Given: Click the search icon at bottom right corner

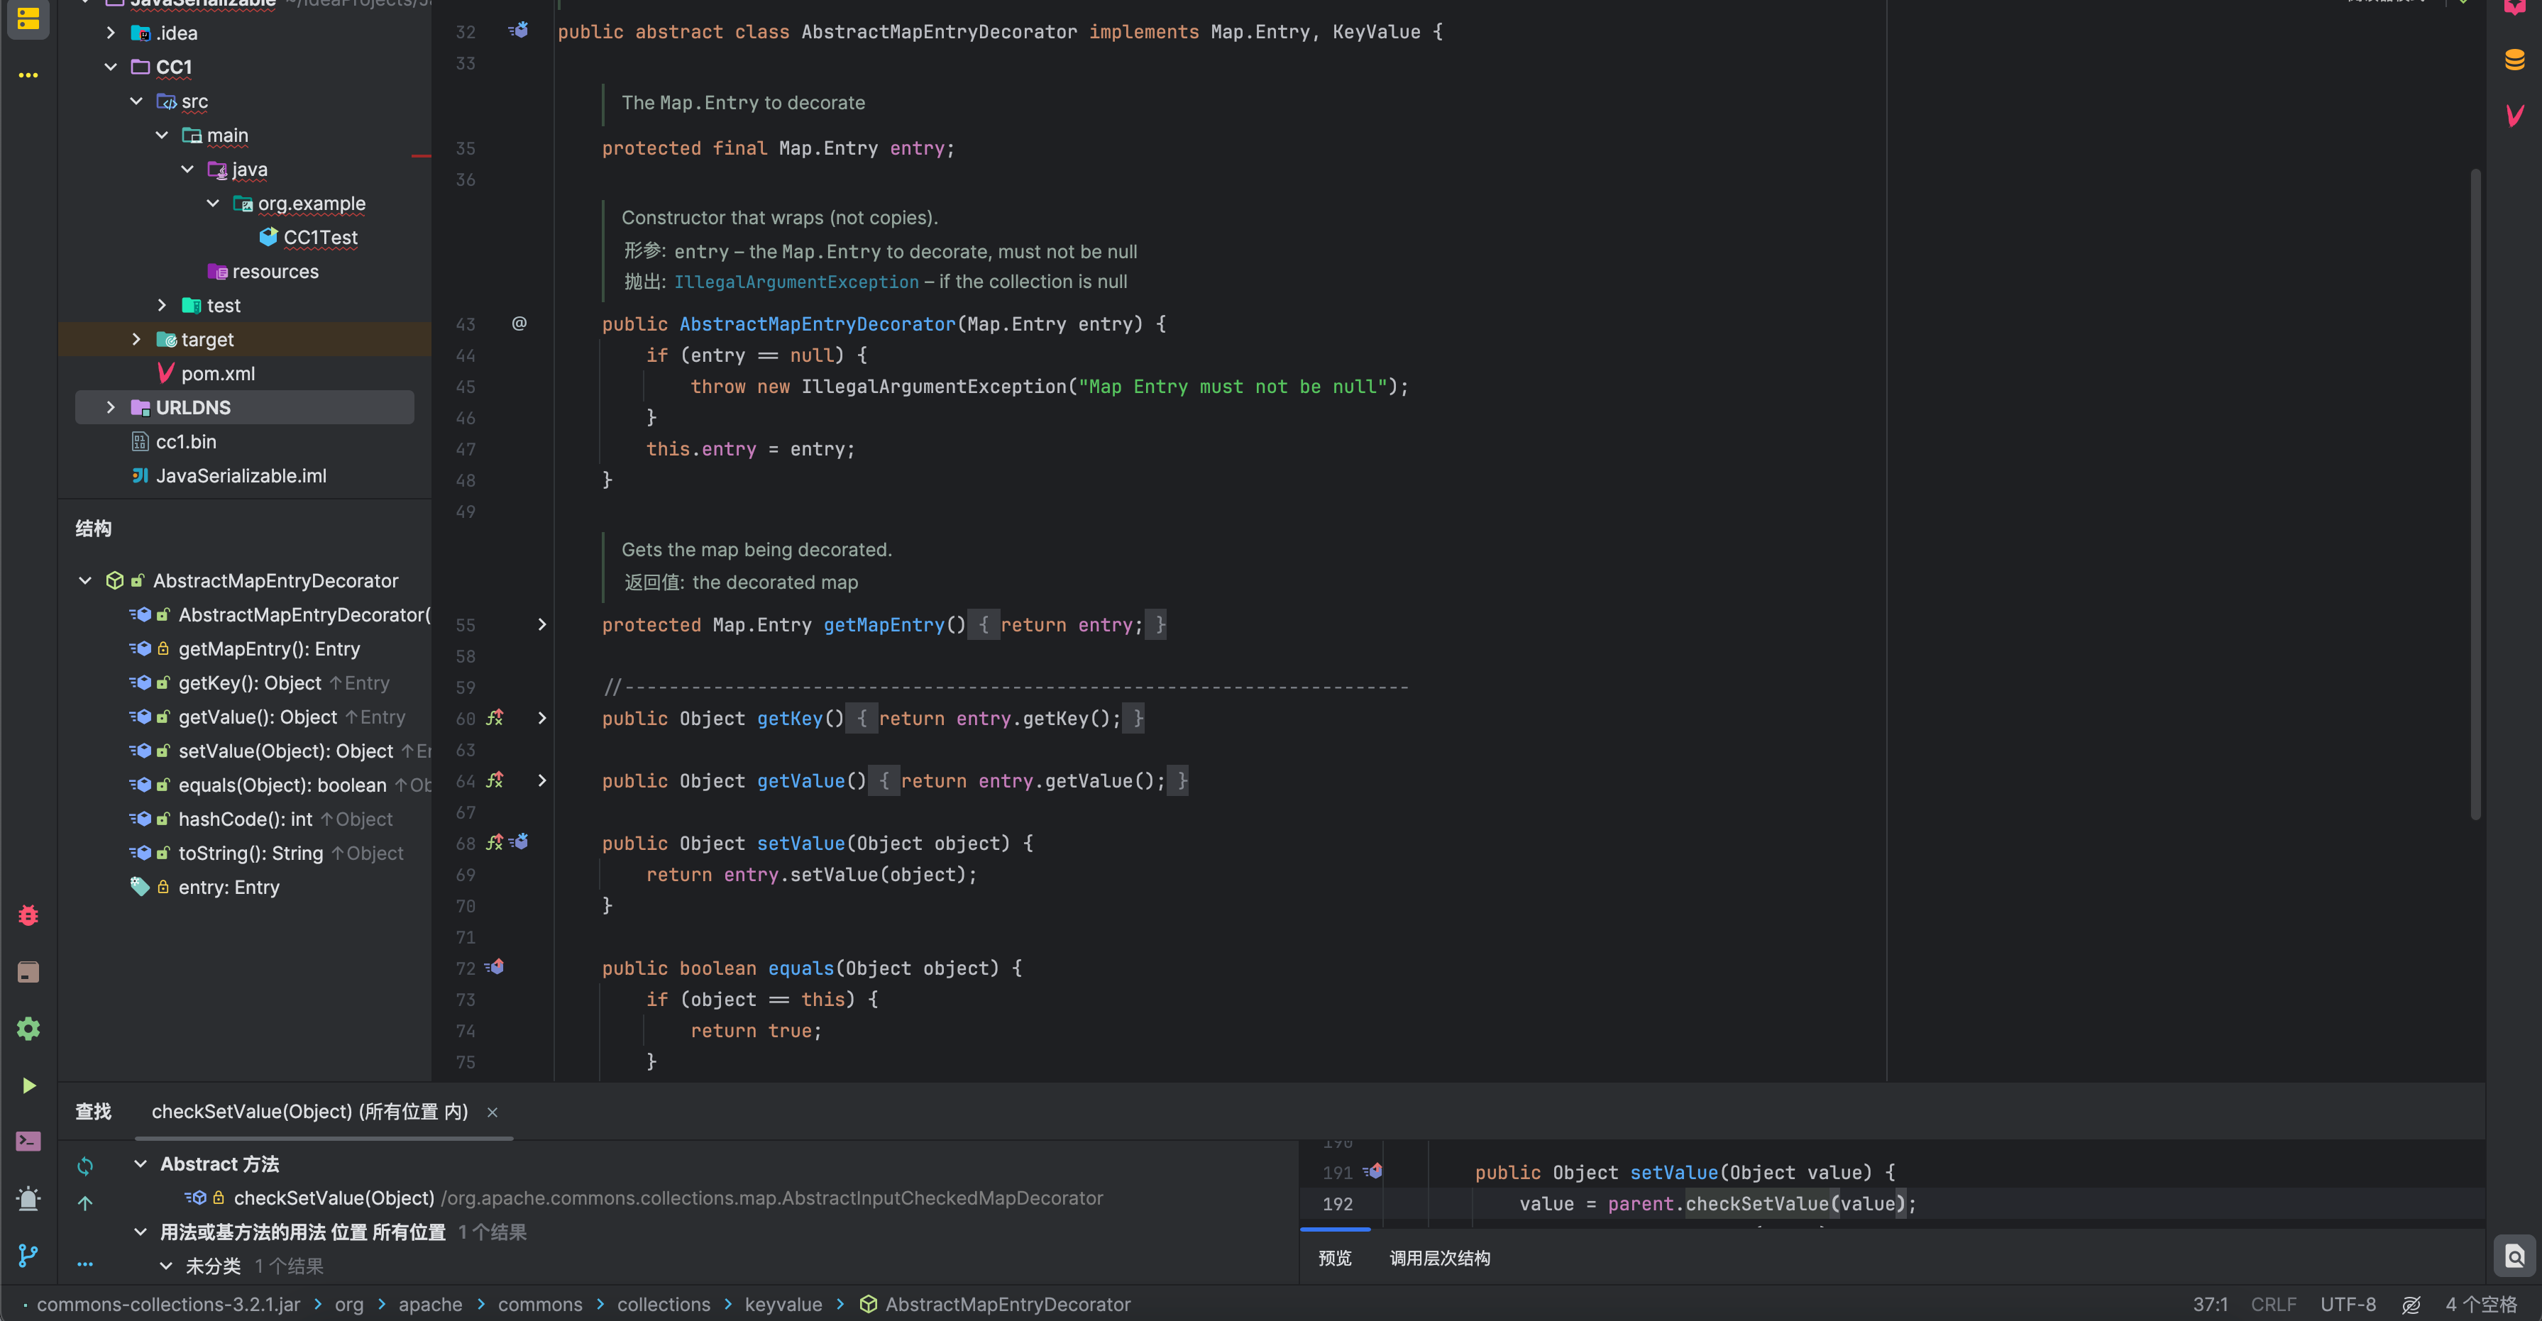Looking at the screenshot, I should 2514,1256.
